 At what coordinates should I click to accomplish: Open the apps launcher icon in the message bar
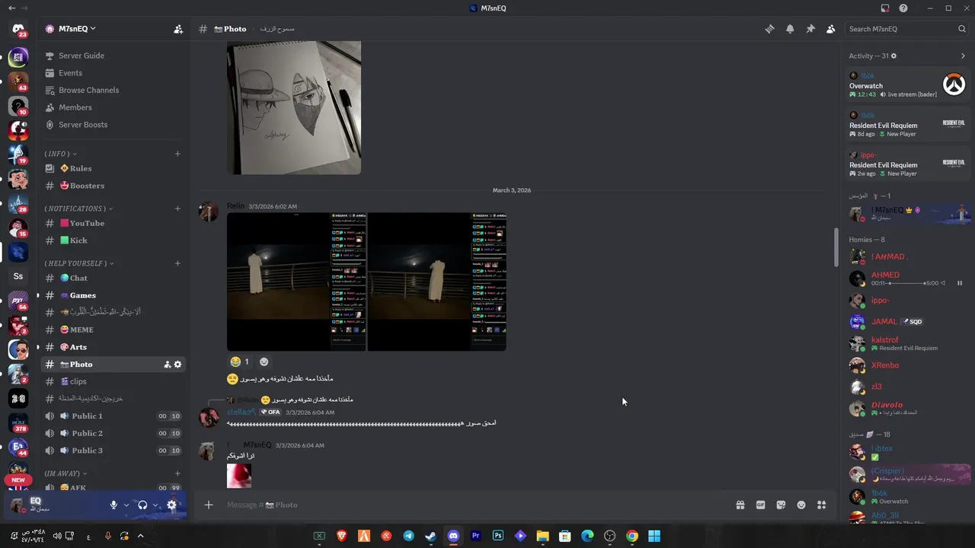pos(821,505)
